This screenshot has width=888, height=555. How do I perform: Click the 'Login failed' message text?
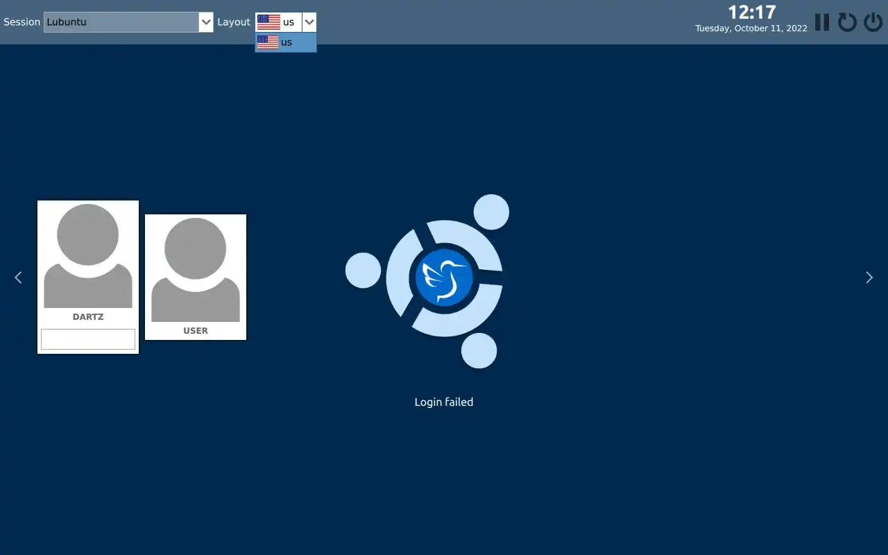[x=444, y=402]
